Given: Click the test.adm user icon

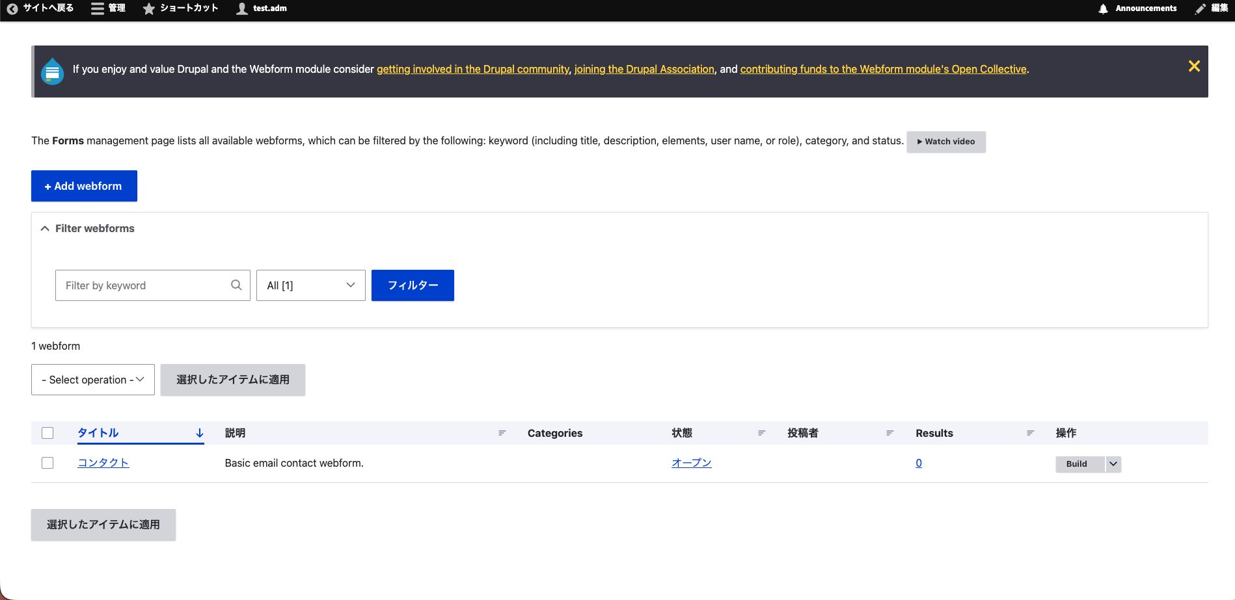Looking at the screenshot, I should pyautogui.click(x=242, y=8).
